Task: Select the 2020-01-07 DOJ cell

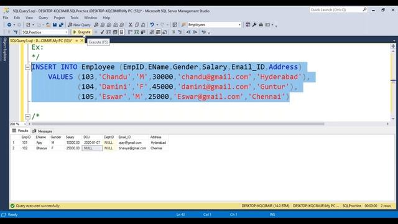Action: 92,142
